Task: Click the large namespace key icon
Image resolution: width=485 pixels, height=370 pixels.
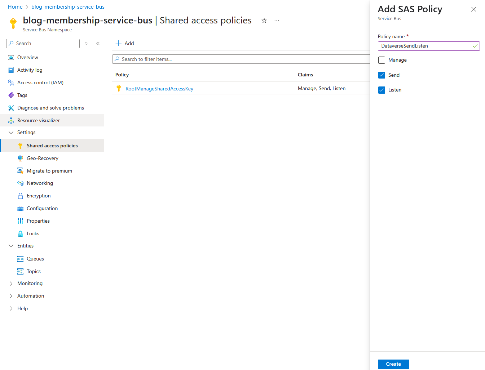Action: tap(13, 23)
